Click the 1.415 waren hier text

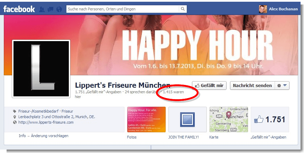173,92
